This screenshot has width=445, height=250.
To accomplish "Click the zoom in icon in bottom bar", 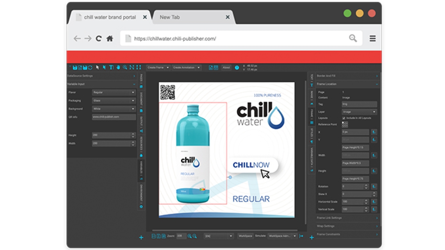I will [x=189, y=236].
